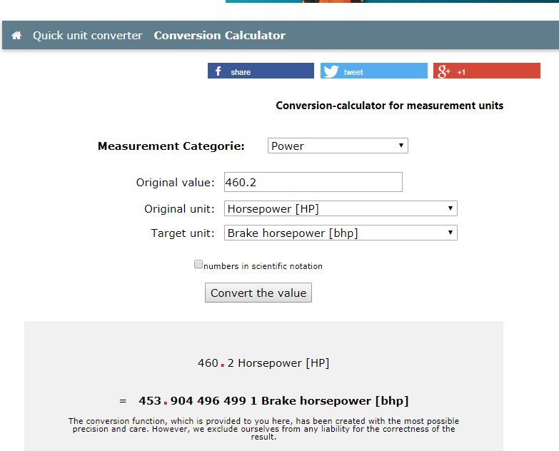Click the home icon in navigation bar
Screen dimensions: 559x451
tap(16, 36)
